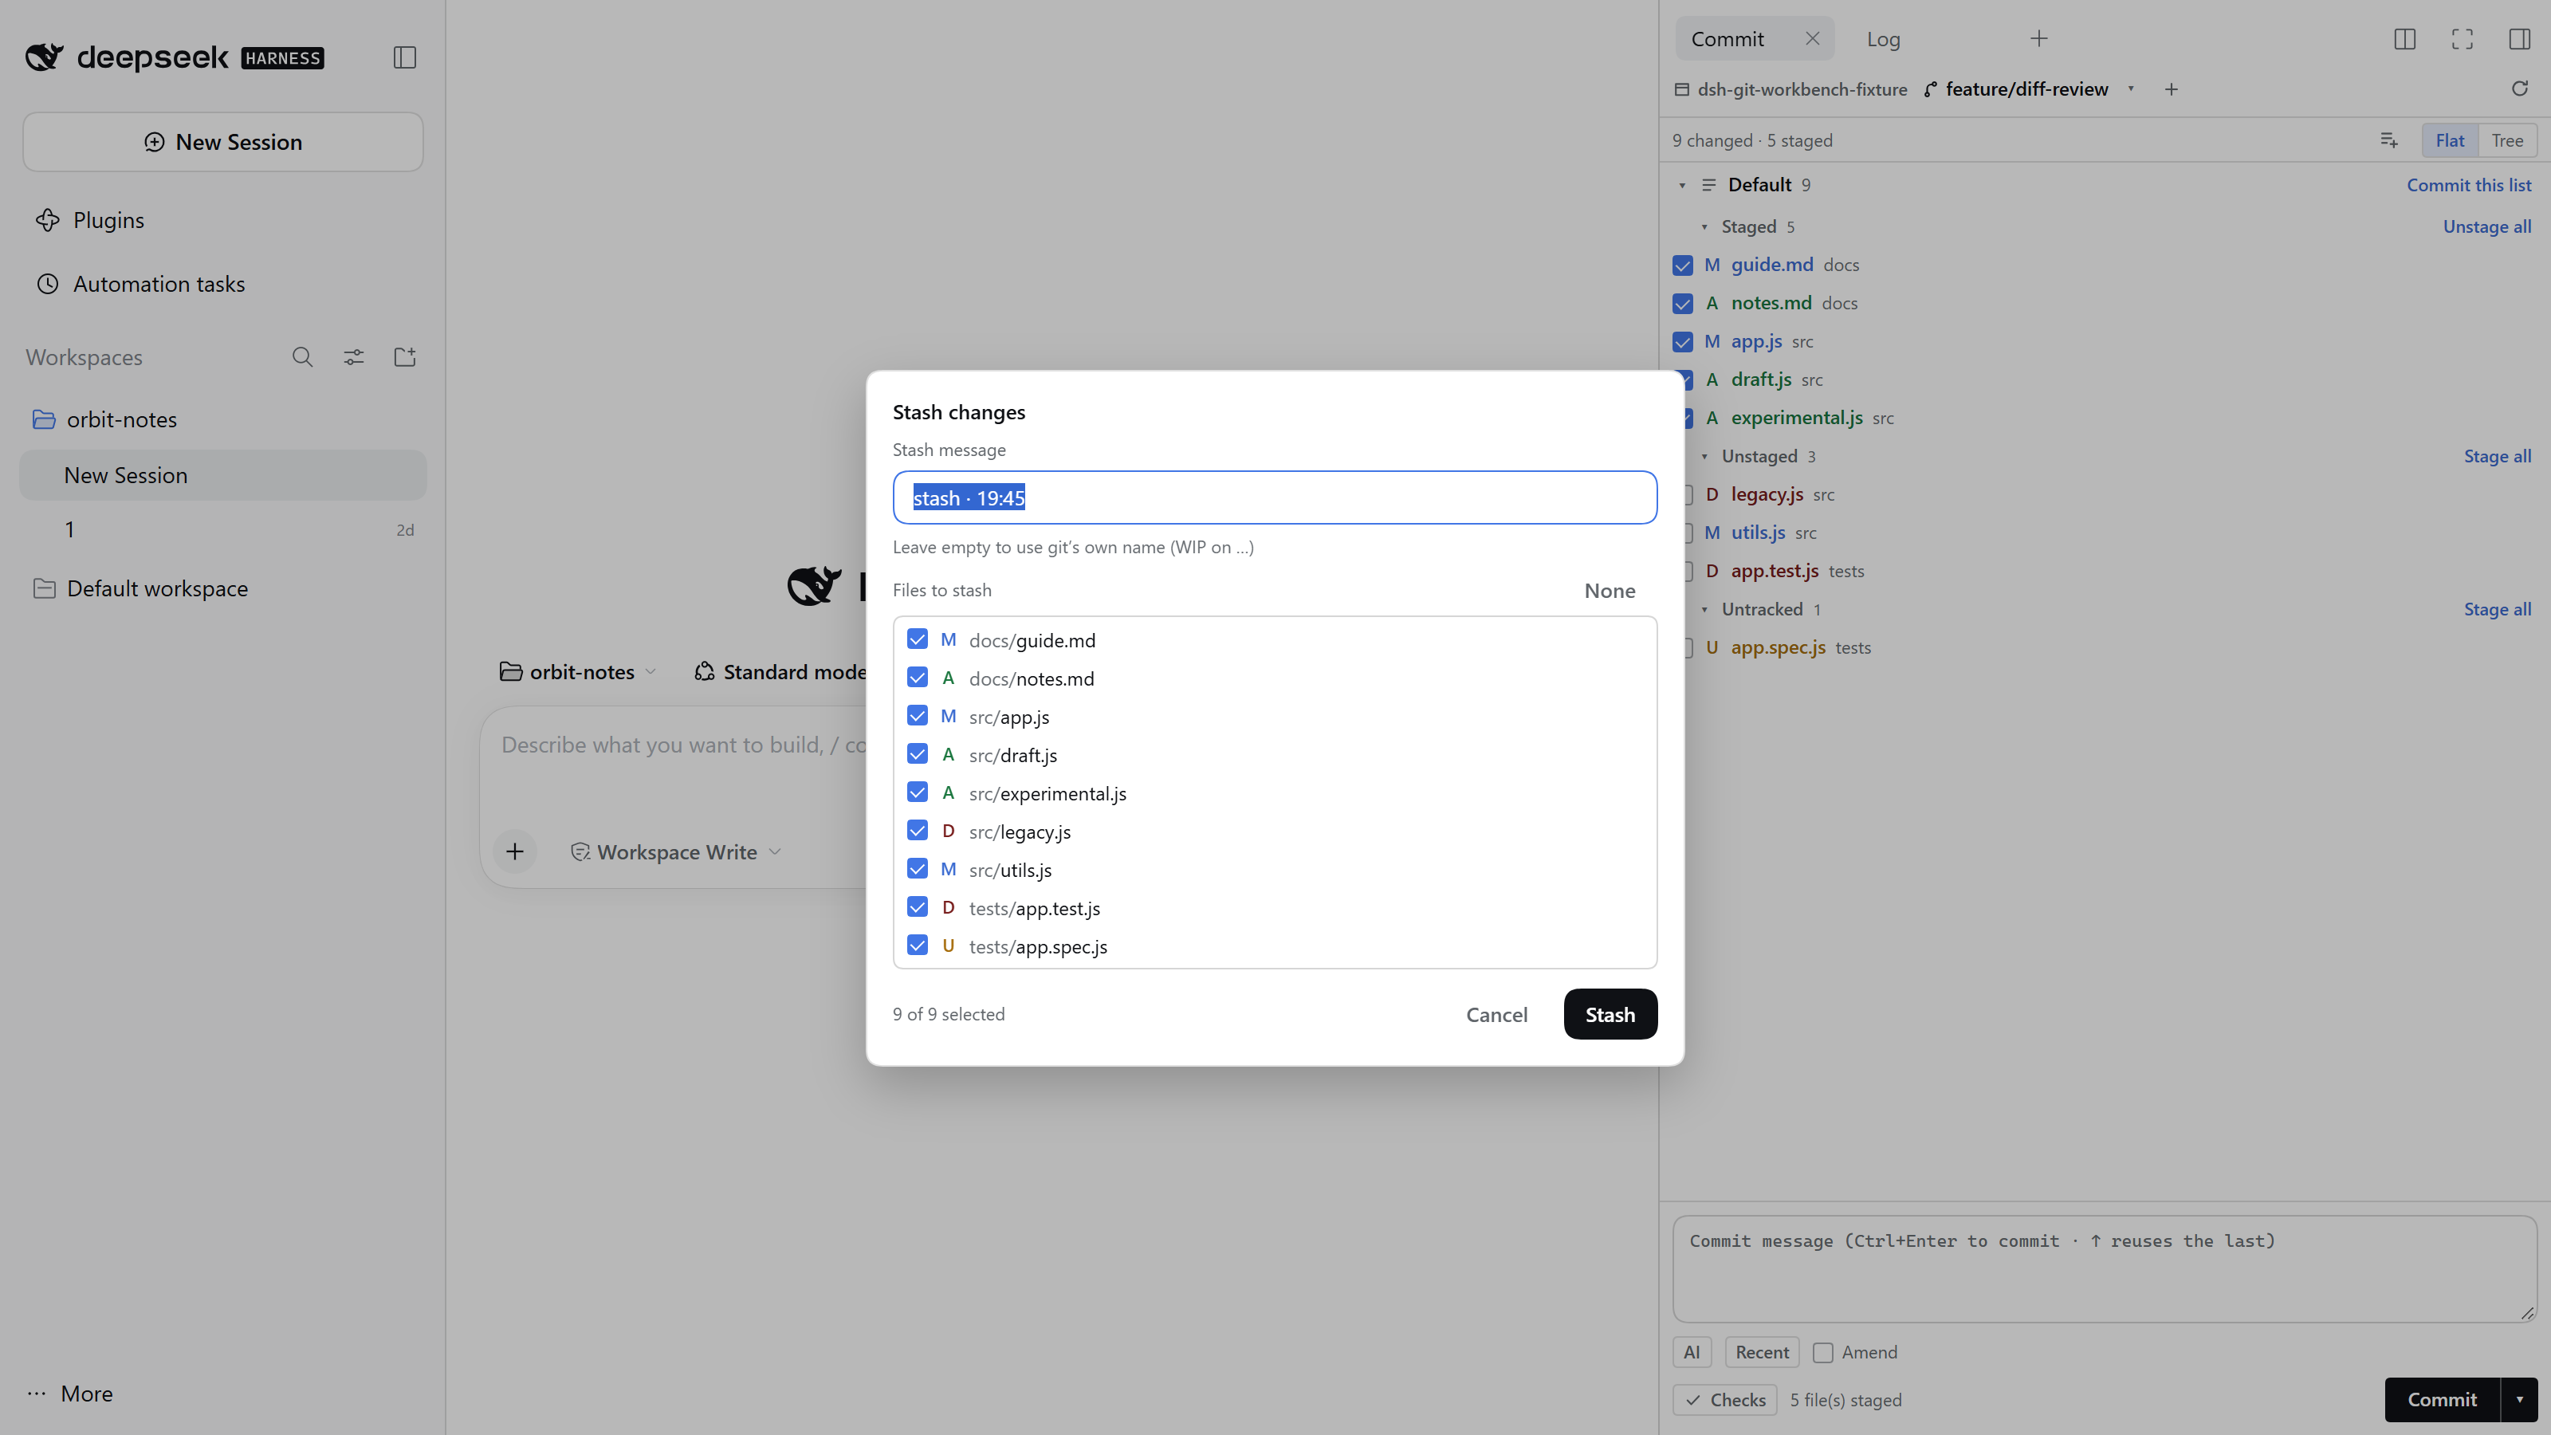Click Commit this list link
This screenshot has height=1435, width=2551.
tap(2469, 185)
